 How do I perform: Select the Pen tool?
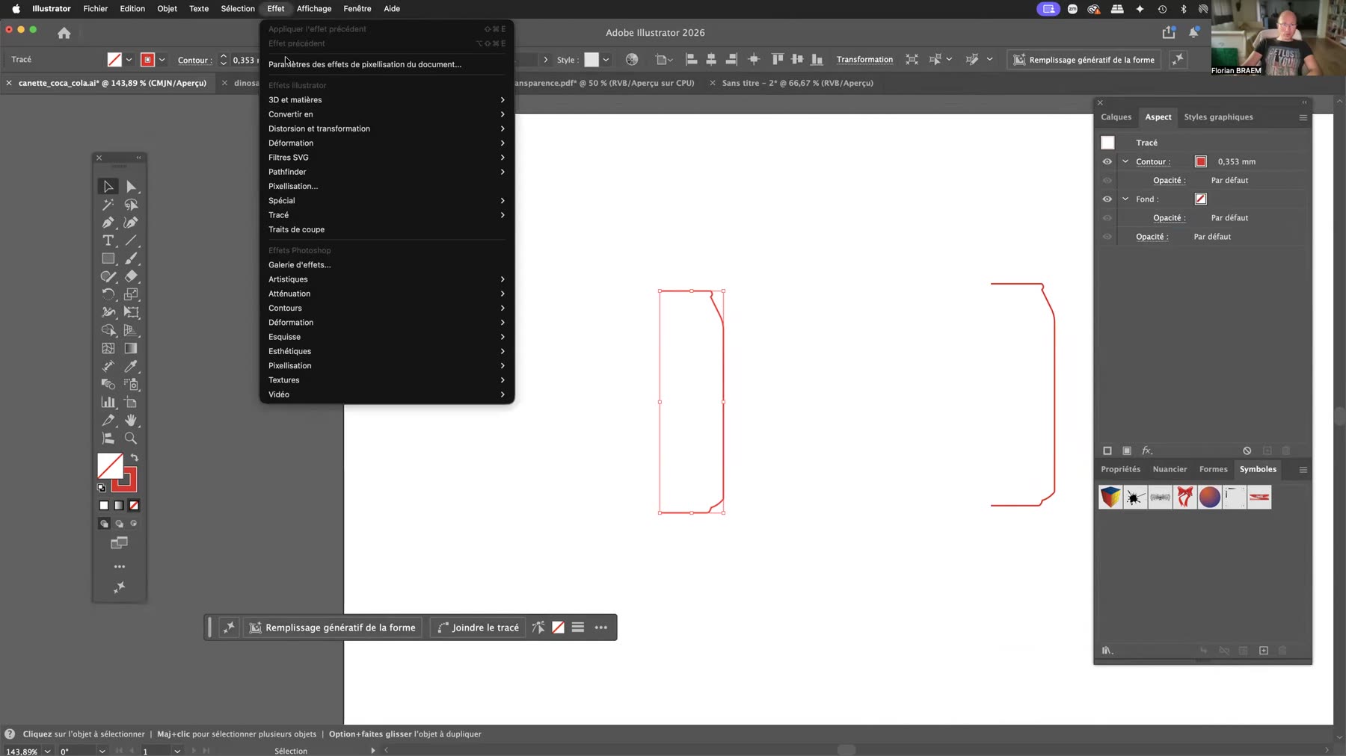tap(108, 223)
